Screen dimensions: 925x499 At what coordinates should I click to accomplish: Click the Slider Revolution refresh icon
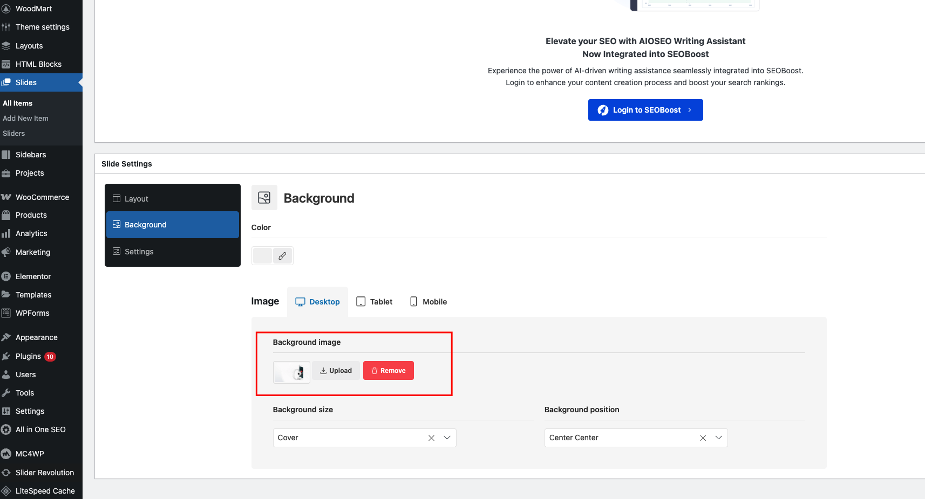point(6,473)
